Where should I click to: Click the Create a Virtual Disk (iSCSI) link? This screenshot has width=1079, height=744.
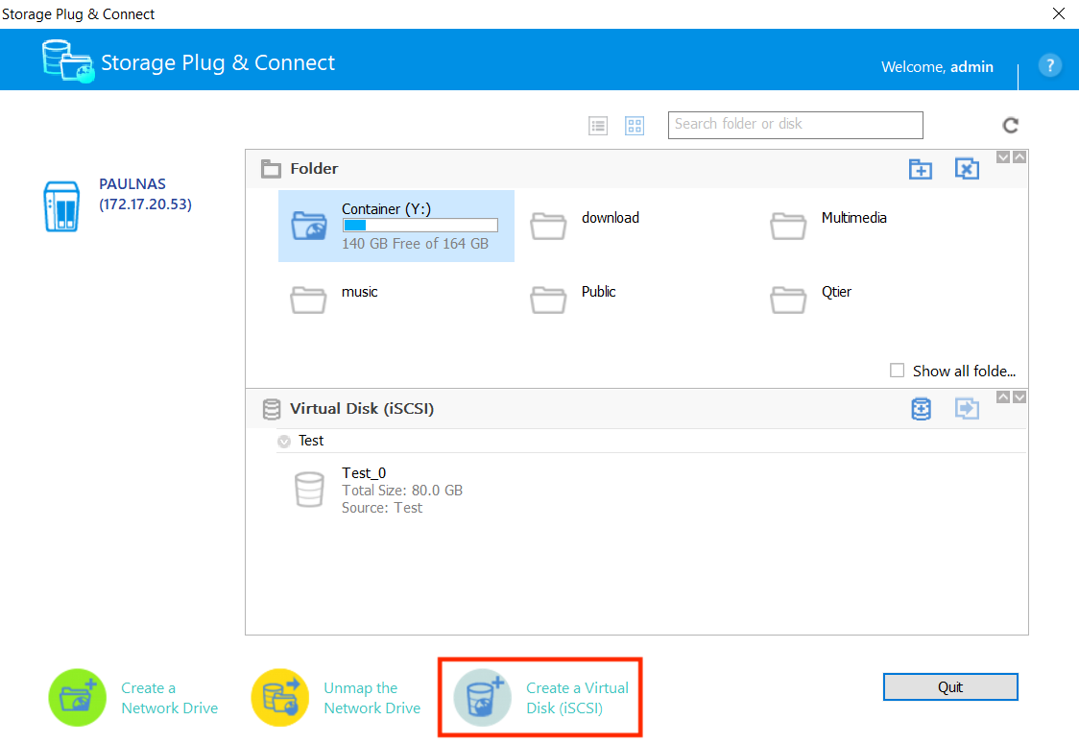577,698
